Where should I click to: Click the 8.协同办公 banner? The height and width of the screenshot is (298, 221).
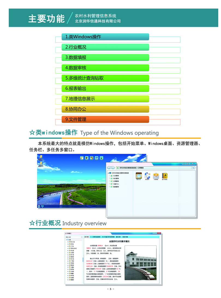[x=105, y=109]
